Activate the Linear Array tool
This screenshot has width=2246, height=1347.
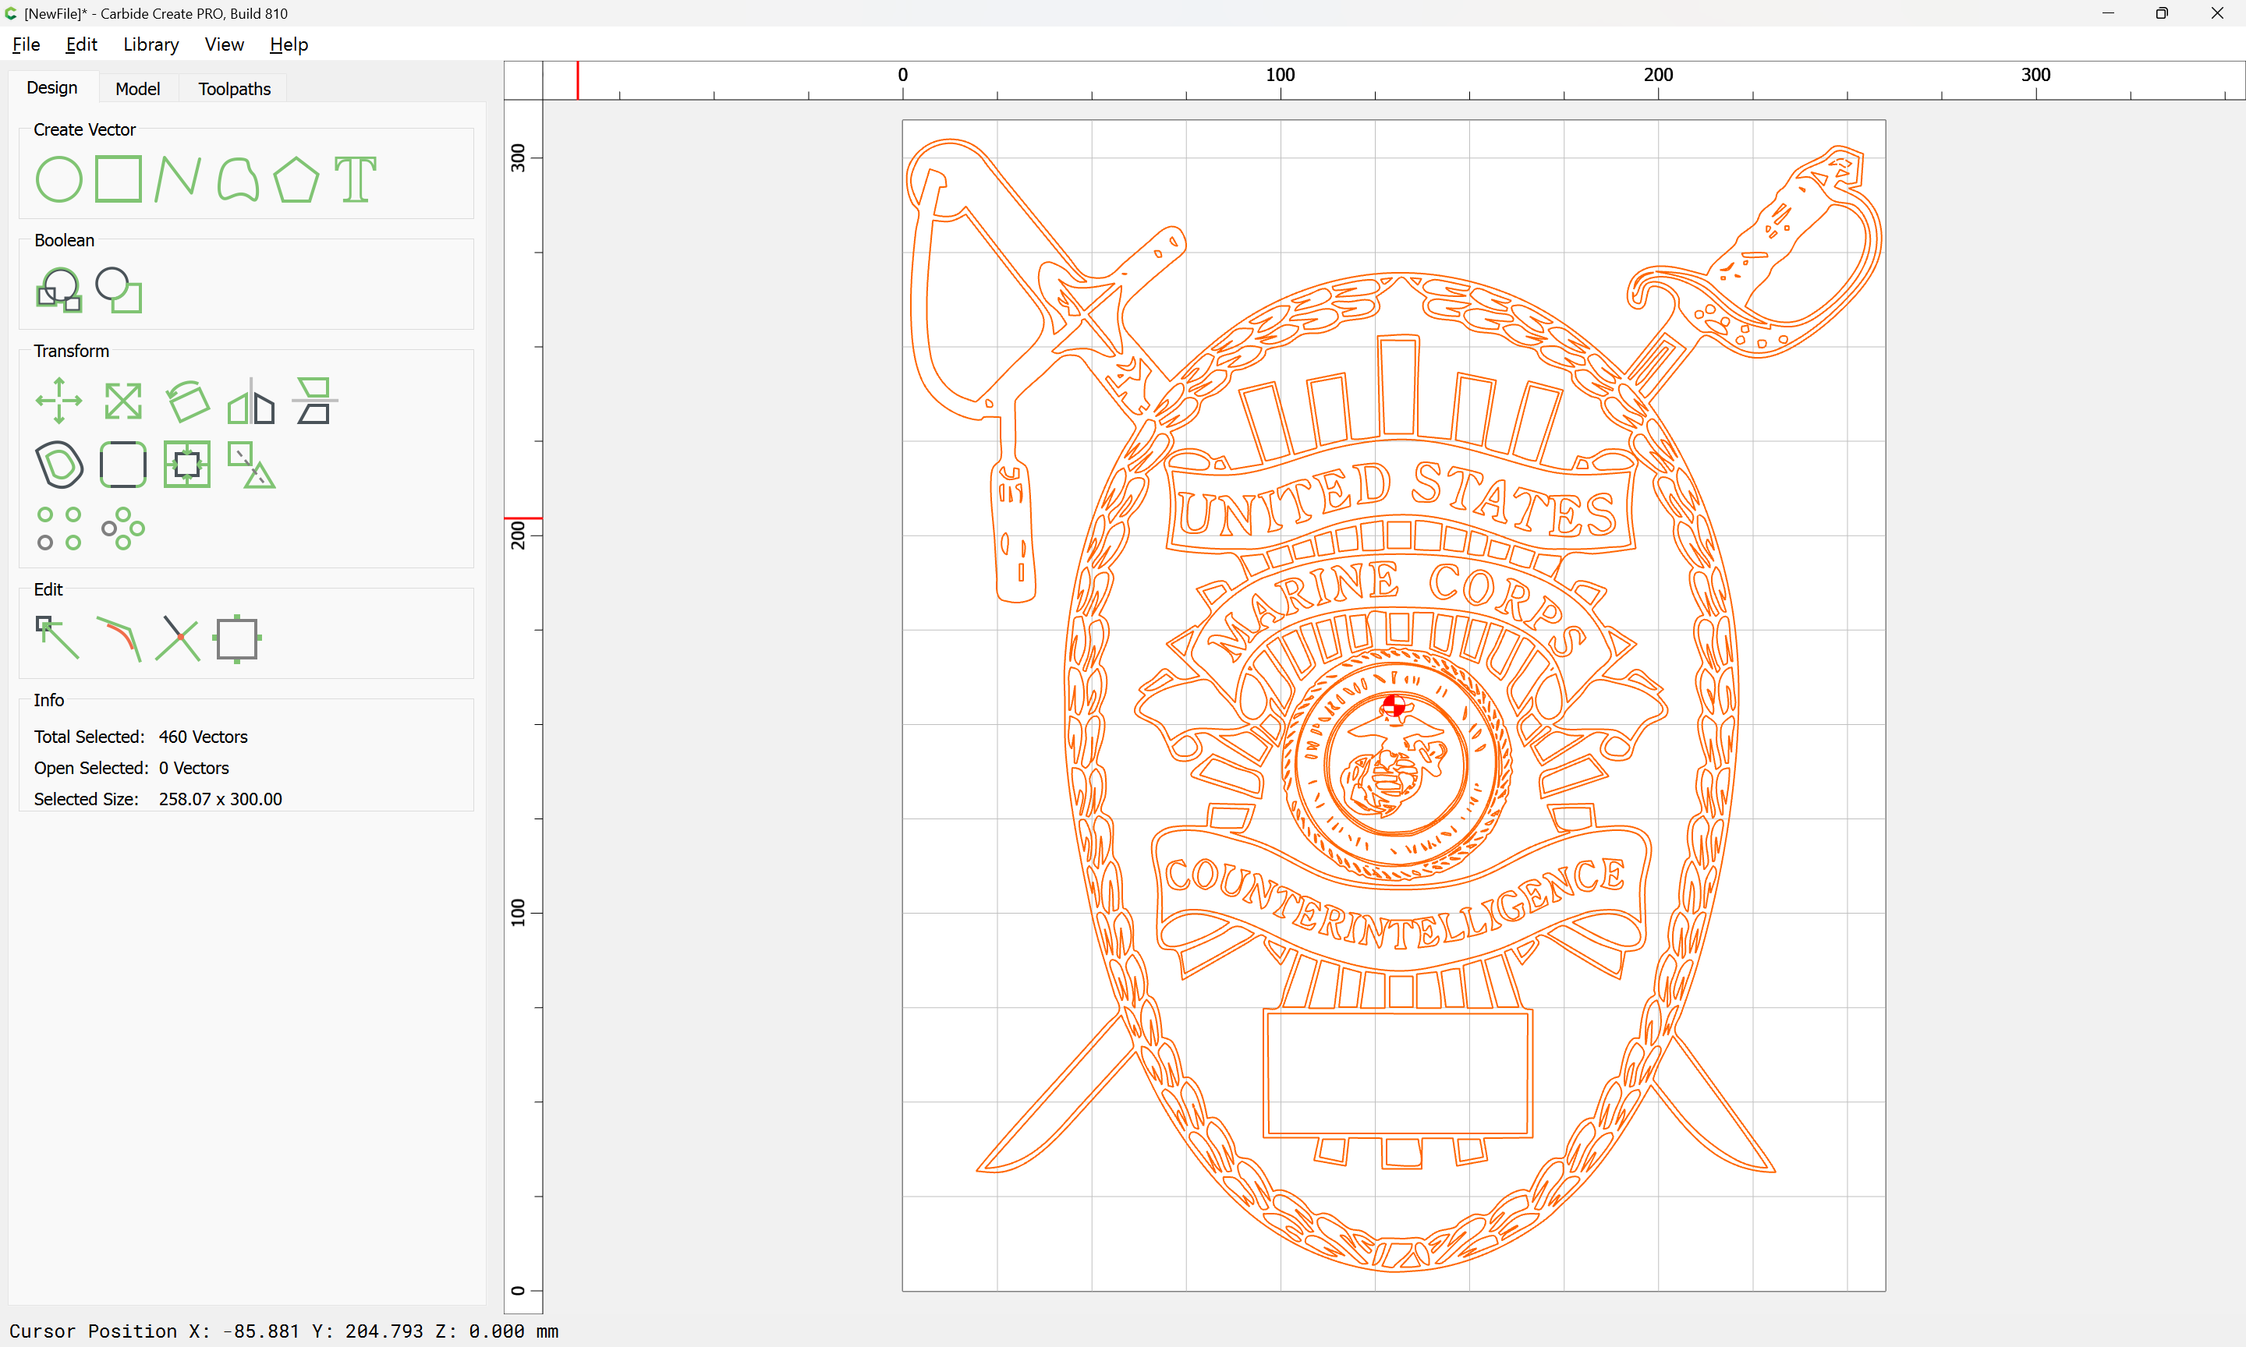59,529
